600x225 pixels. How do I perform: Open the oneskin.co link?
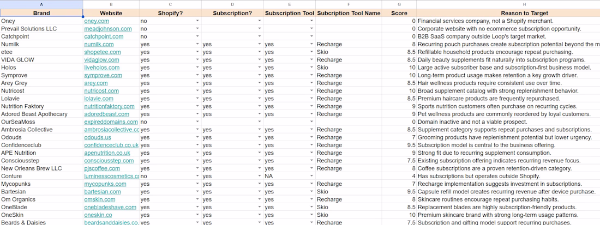[98, 215]
